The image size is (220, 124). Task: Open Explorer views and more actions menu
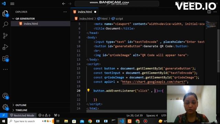(x=65, y=12)
